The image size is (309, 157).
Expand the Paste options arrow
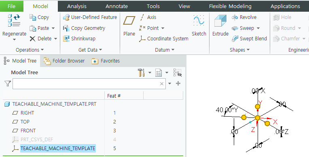53,28
